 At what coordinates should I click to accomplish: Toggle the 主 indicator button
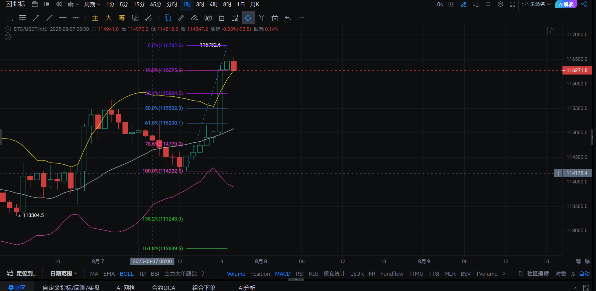95,18
